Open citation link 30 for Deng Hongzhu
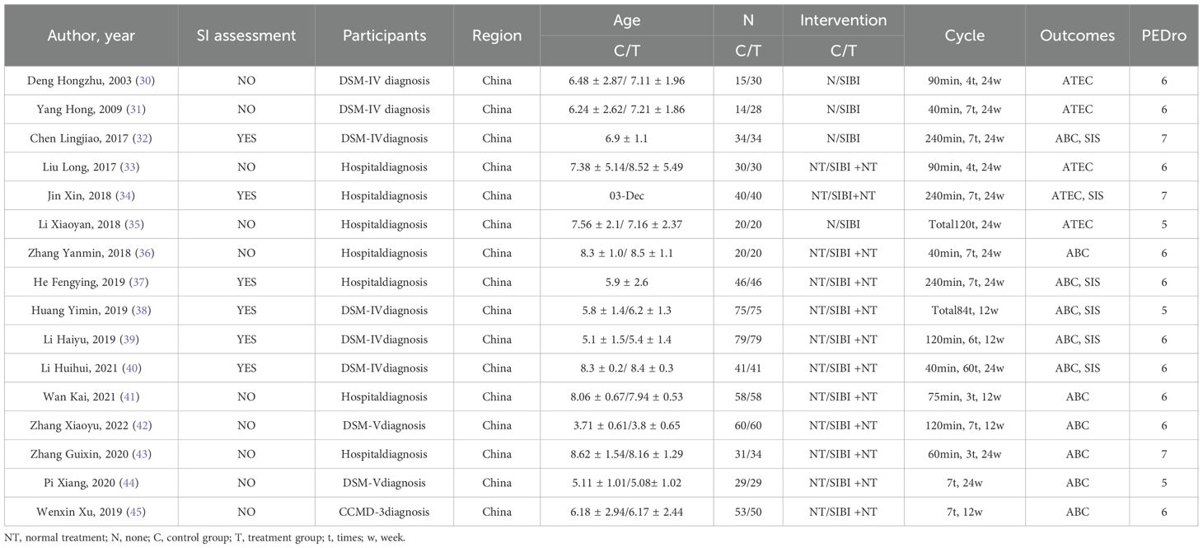This screenshot has height=548, width=1203. [x=147, y=81]
